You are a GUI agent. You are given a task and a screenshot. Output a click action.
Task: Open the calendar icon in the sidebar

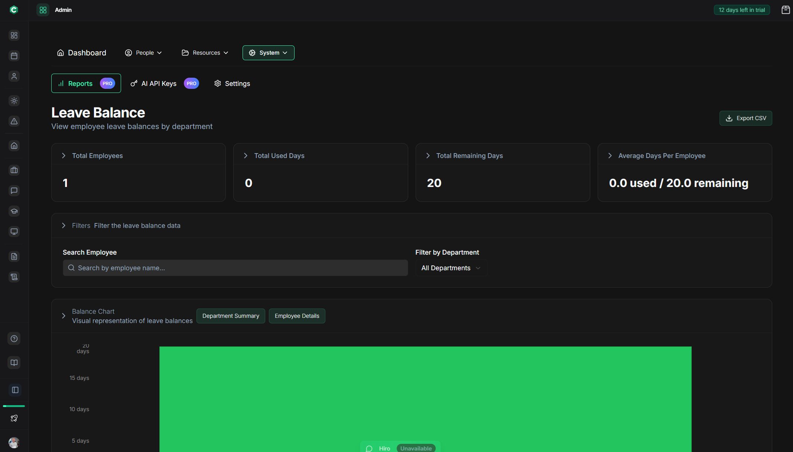[x=14, y=56]
